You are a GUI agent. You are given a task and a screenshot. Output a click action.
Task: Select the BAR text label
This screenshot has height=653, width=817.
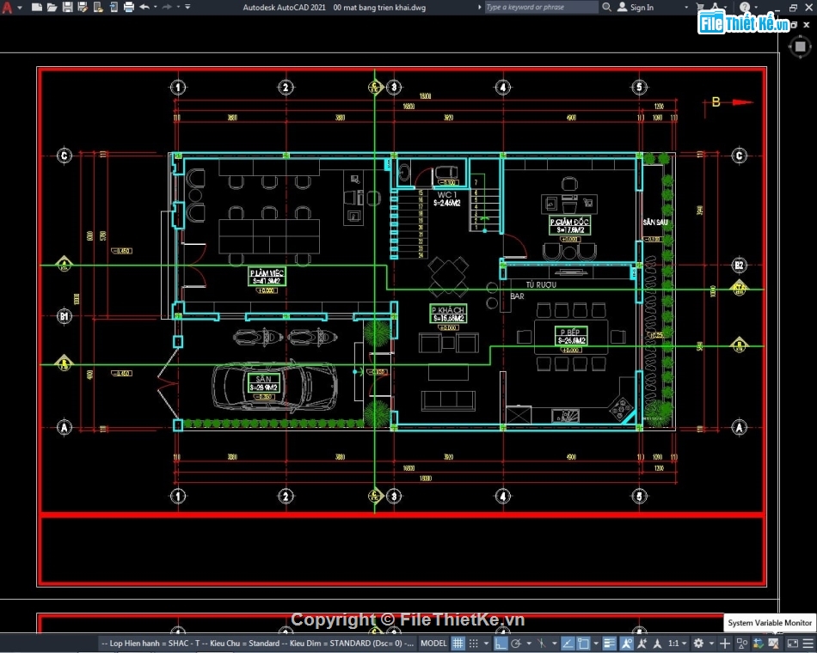(518, 296)
